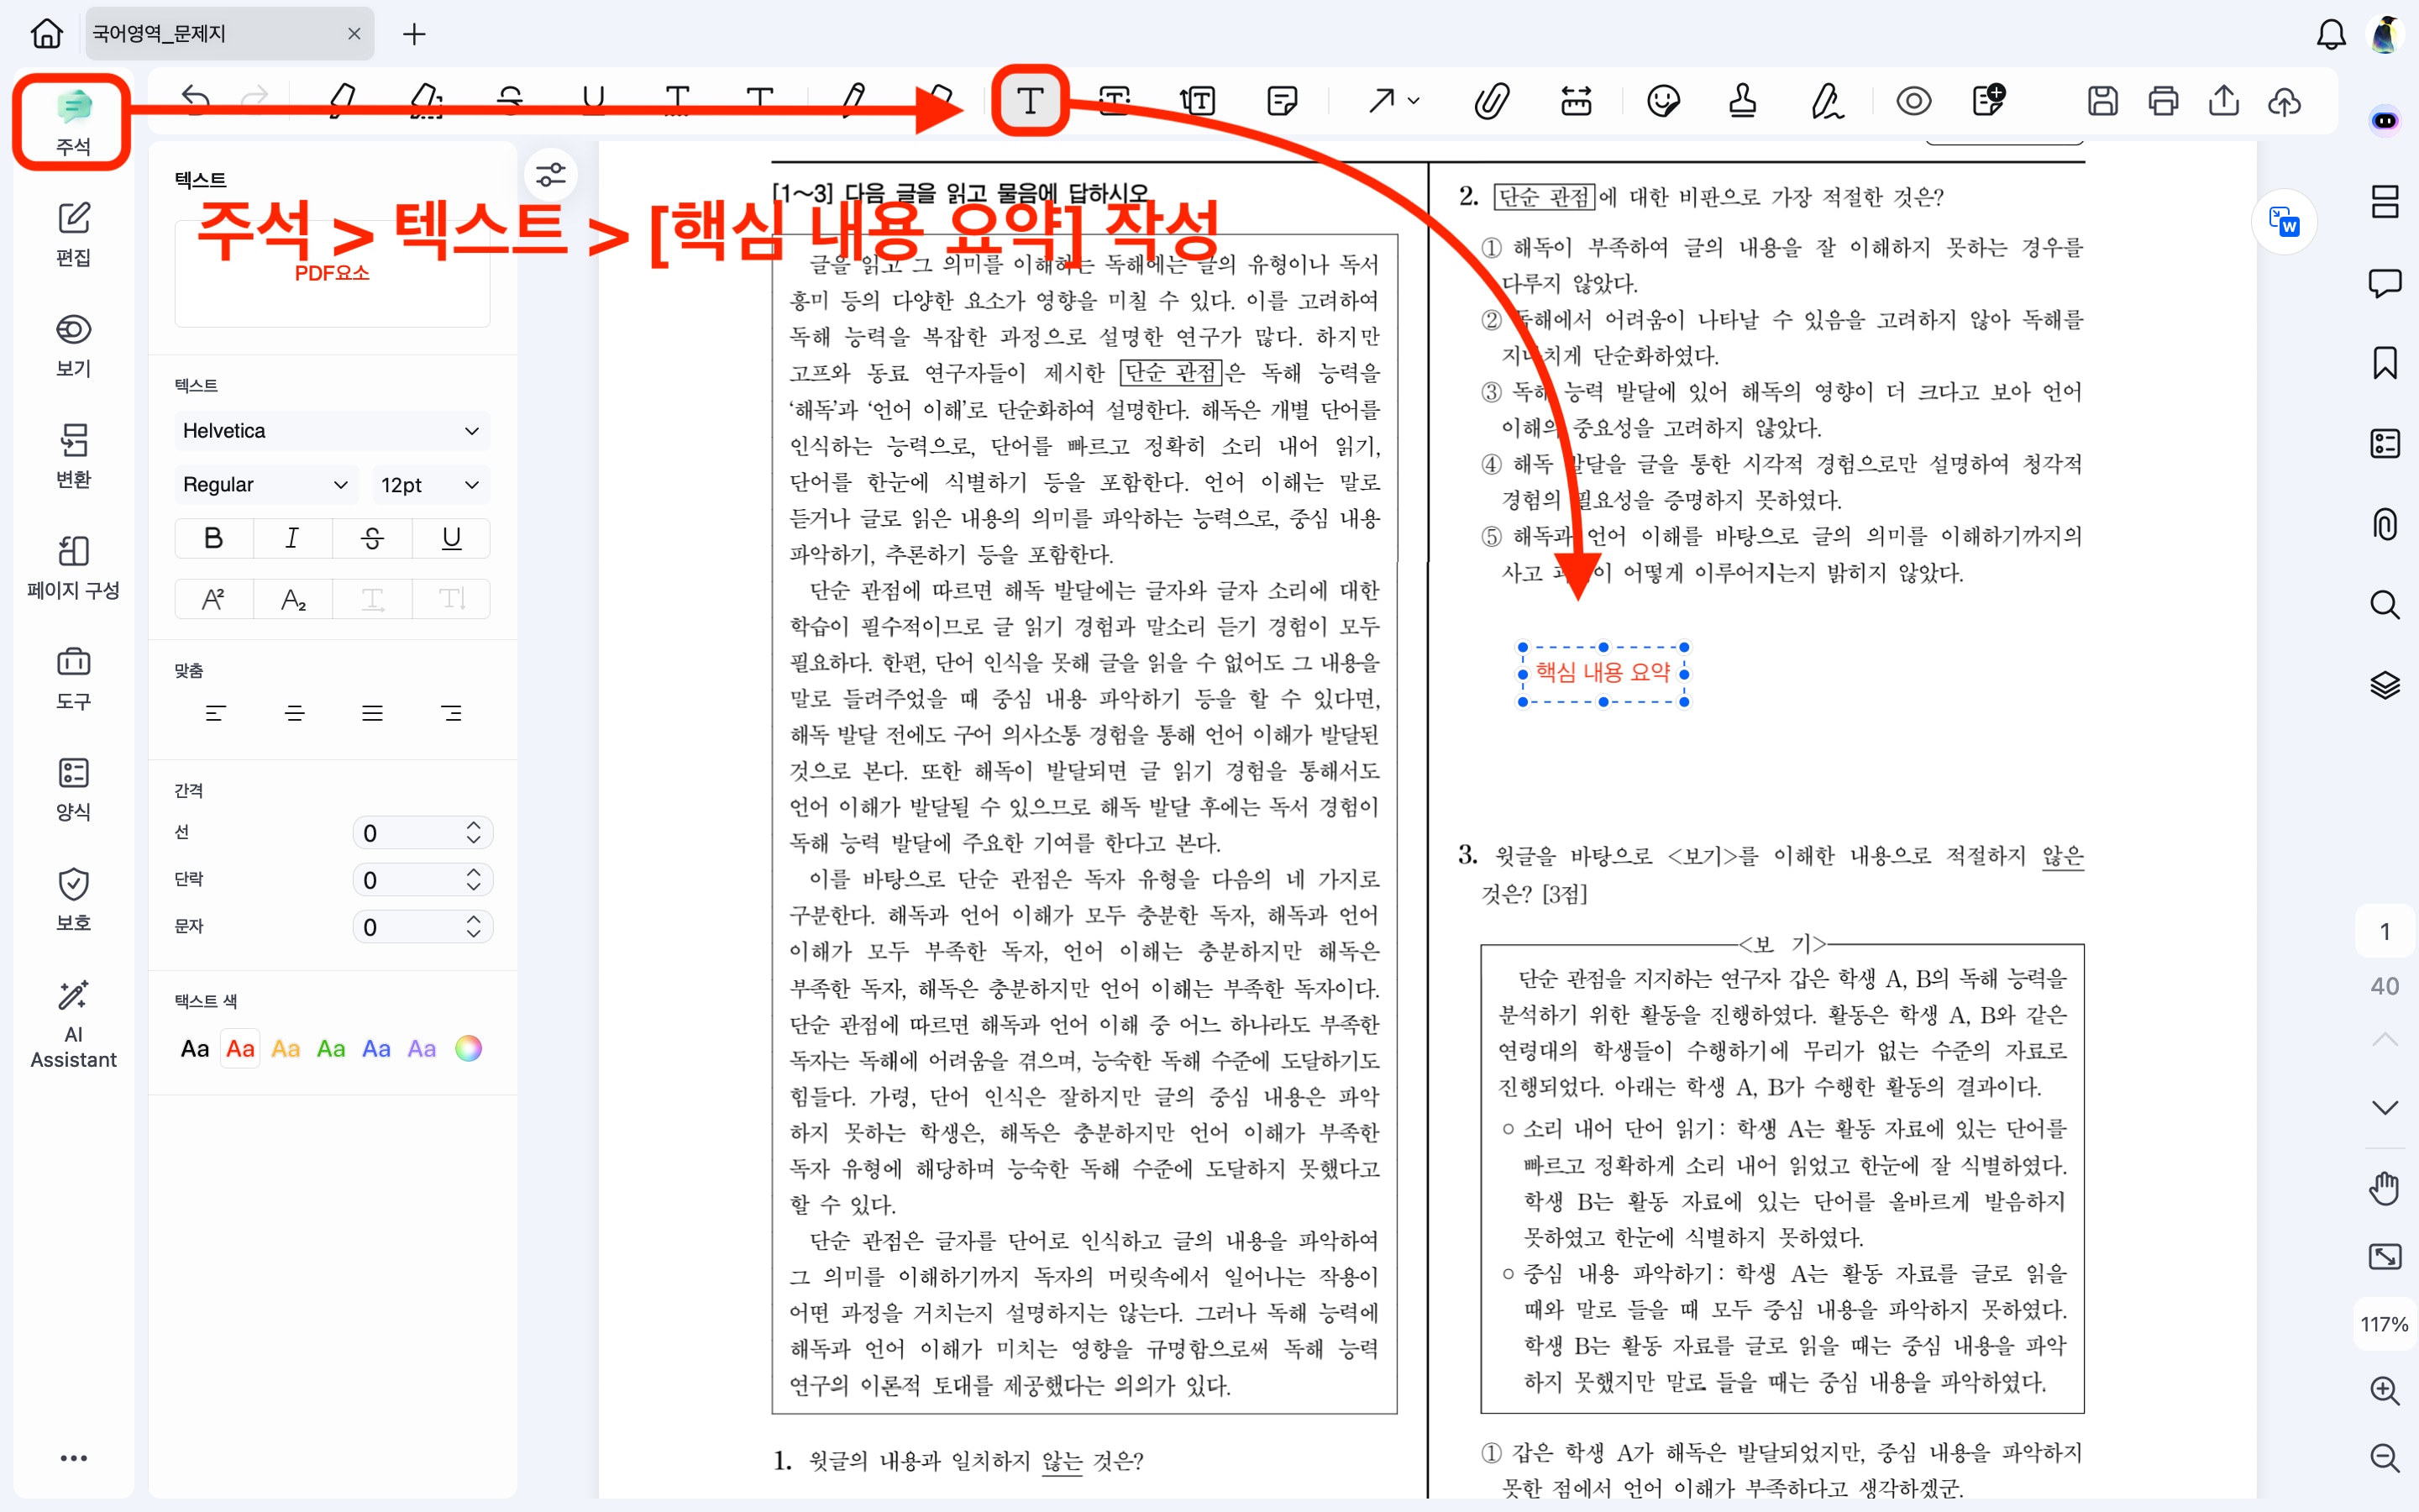Select the Measure tool
This screenshot has height=1512, width=2419.
click(x=1577, y=100)
